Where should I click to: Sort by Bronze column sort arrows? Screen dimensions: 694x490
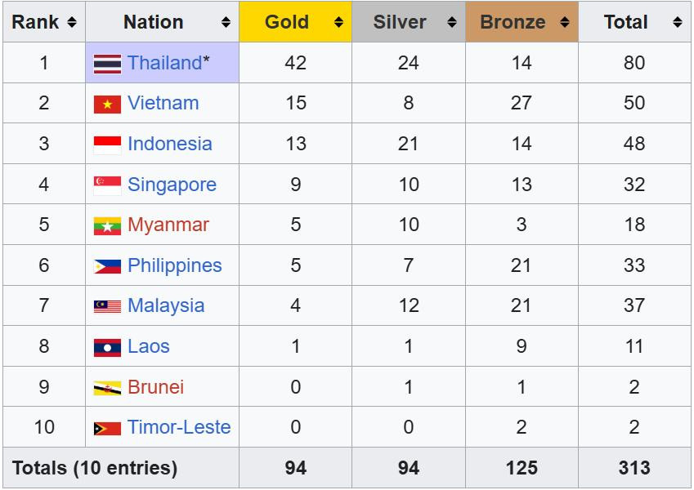pyautogui.click(x=565, y=23)
